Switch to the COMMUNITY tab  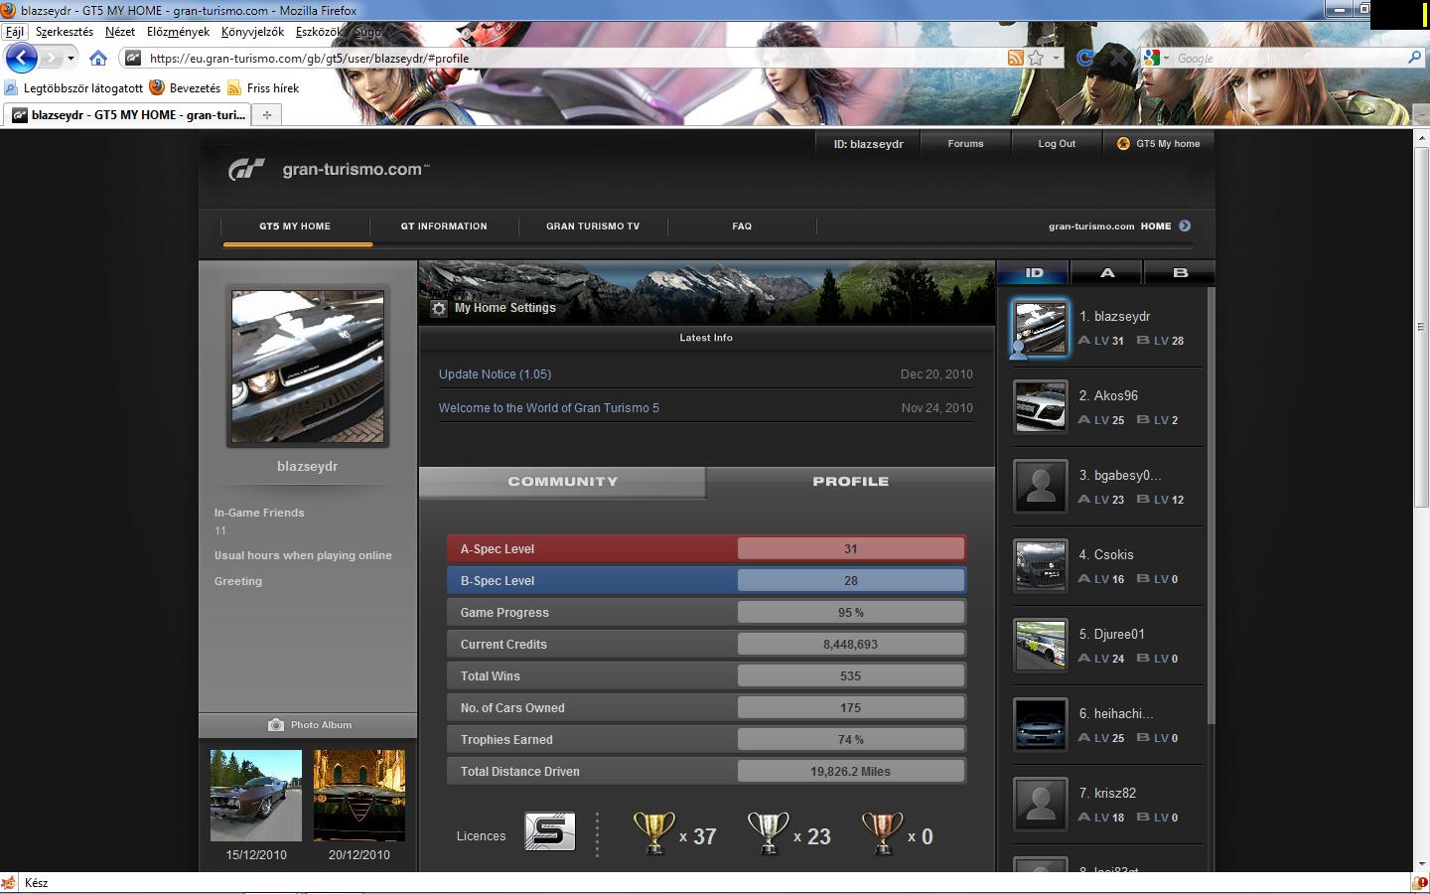coord(562,482)
